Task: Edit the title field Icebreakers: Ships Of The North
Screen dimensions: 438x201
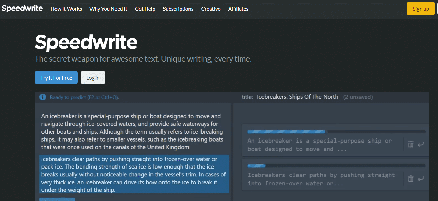Action: tap(297, 97)
